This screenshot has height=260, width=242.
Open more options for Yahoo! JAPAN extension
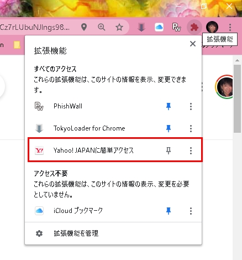pyautogui.click(x=191, y=150)
